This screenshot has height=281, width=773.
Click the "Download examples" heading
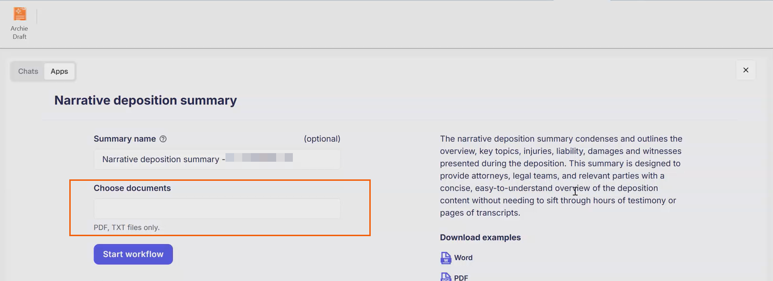[x=480, y=238]
